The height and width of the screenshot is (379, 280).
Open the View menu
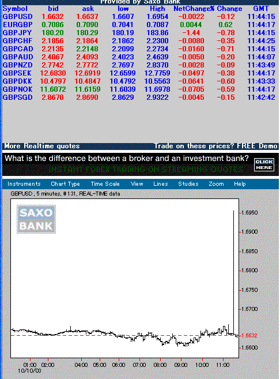pos(137,184)
